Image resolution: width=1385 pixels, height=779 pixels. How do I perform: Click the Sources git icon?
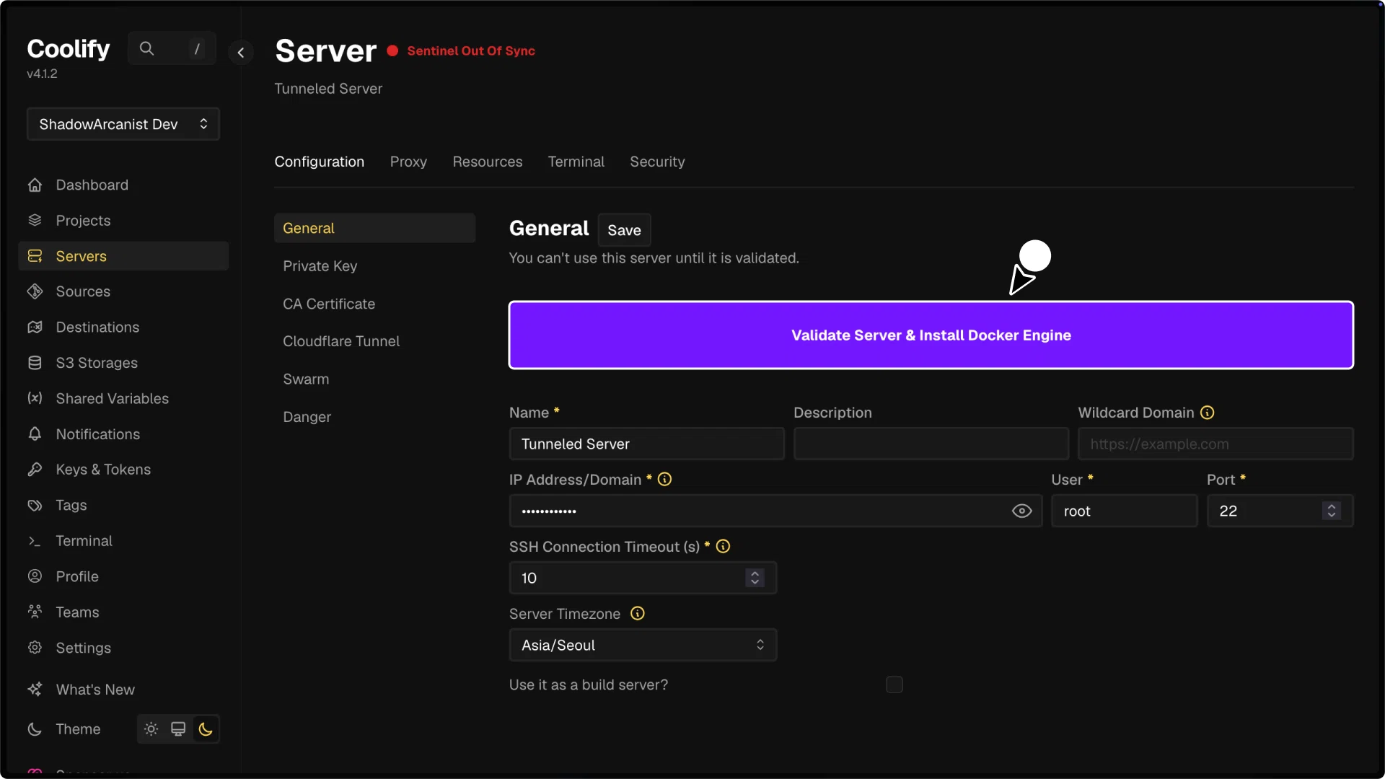coord(35,291)
